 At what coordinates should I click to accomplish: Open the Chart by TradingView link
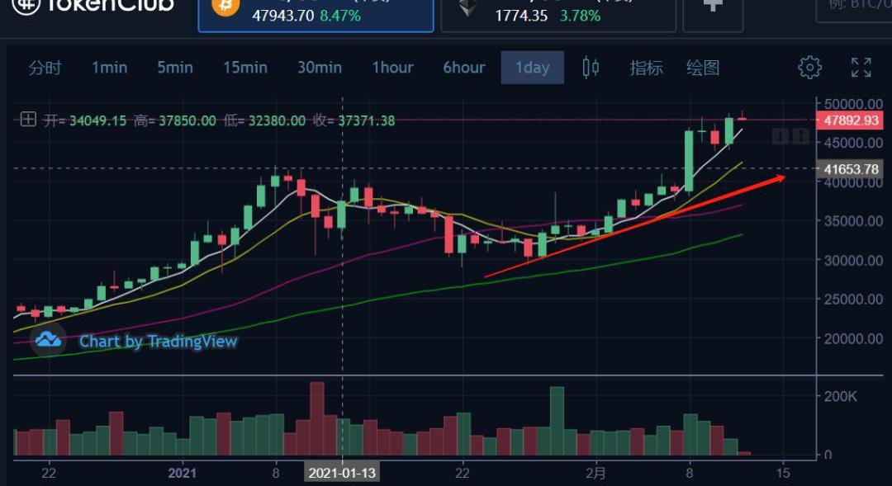pos(158,341)
